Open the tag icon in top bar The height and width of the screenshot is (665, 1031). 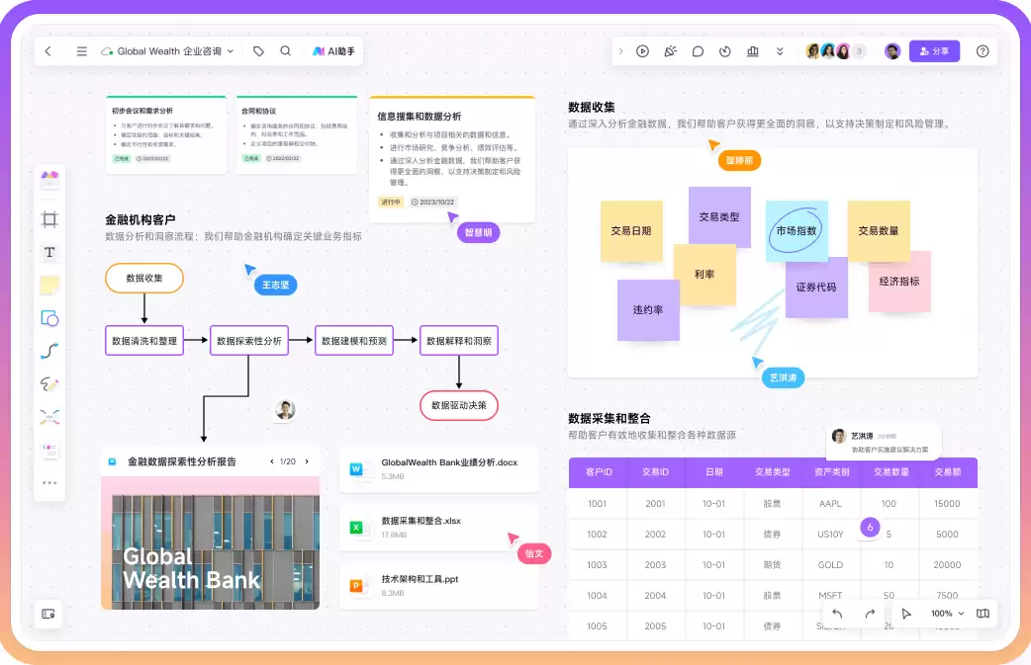(x=258, y=51)
